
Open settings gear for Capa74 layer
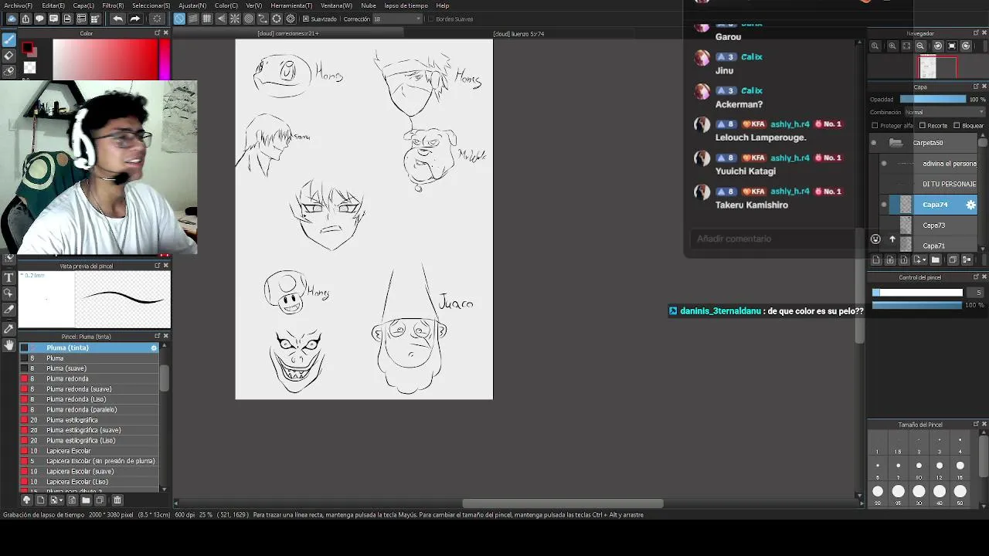(x=971, y=205)
